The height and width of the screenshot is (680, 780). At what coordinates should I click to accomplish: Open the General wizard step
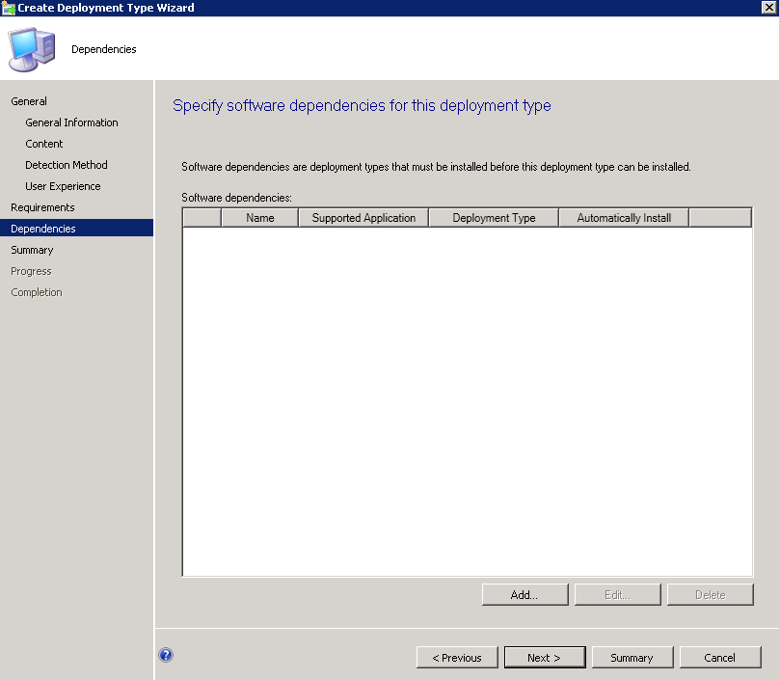click(x=29, y=101)
